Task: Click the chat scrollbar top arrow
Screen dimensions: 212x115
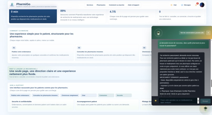Action: pyautogui.click(x=211, y=40)
